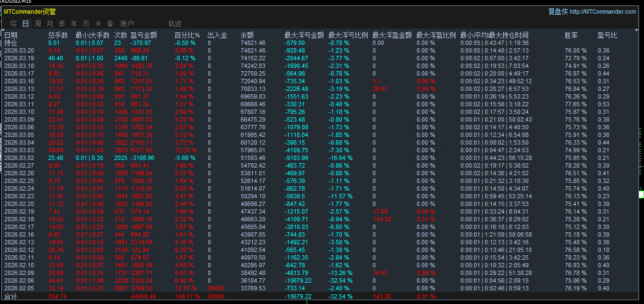Open the 备 tab
The height and width of the screenshot is (304, 644).
click(x=110, y=24)
